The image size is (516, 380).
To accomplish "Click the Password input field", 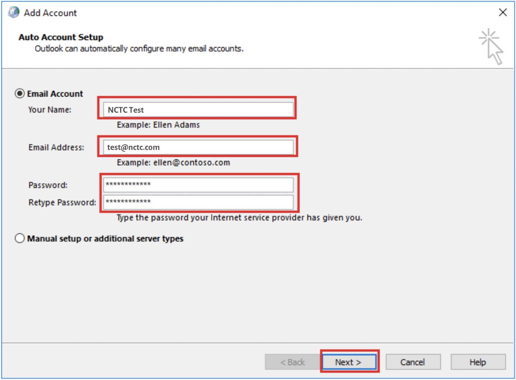I will click(198, 184).
